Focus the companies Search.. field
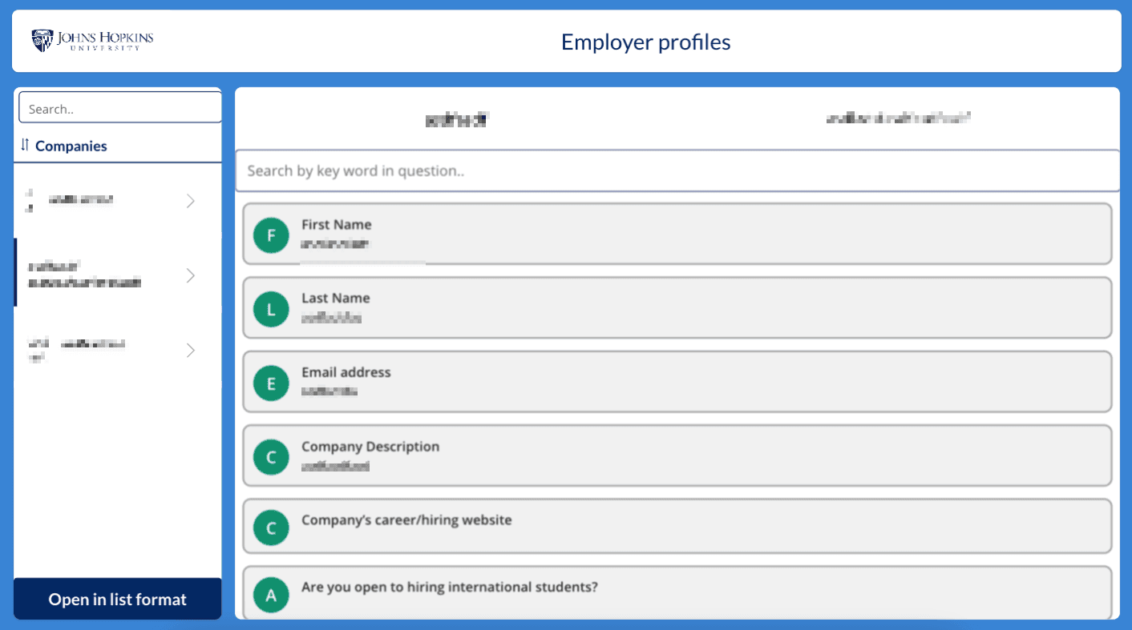The width and height of the screenshot is (1132, 630). coord(120,108)
